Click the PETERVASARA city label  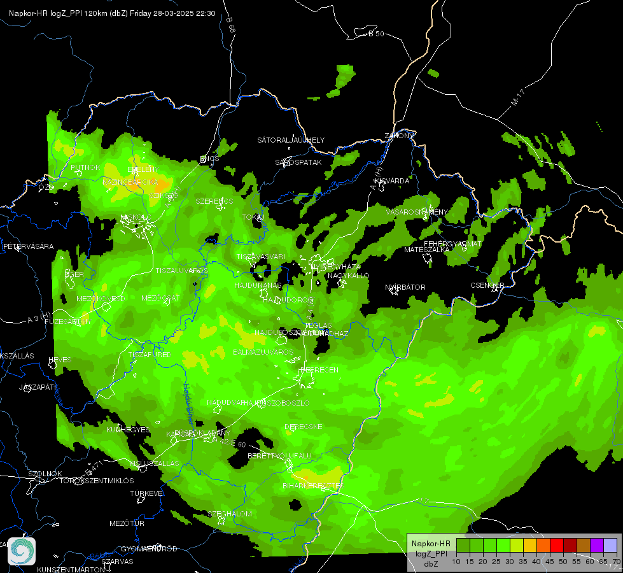pyautogui.click(x=28, y=246)
